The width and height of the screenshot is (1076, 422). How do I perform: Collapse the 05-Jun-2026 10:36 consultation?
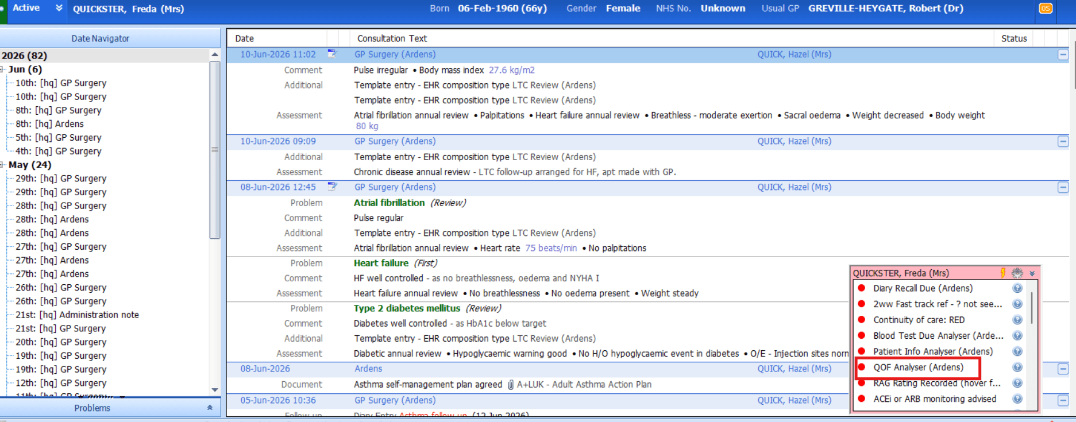[x=1063, y=400]
